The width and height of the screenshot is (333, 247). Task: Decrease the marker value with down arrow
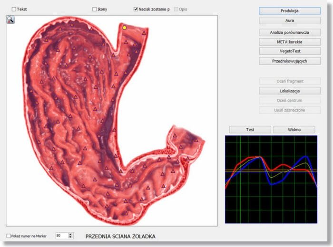click(71, 237)
